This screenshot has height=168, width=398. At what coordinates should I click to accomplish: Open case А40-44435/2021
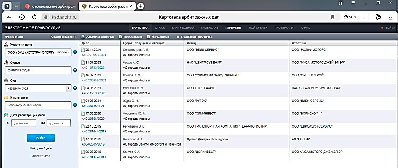[x=93, y=106]
